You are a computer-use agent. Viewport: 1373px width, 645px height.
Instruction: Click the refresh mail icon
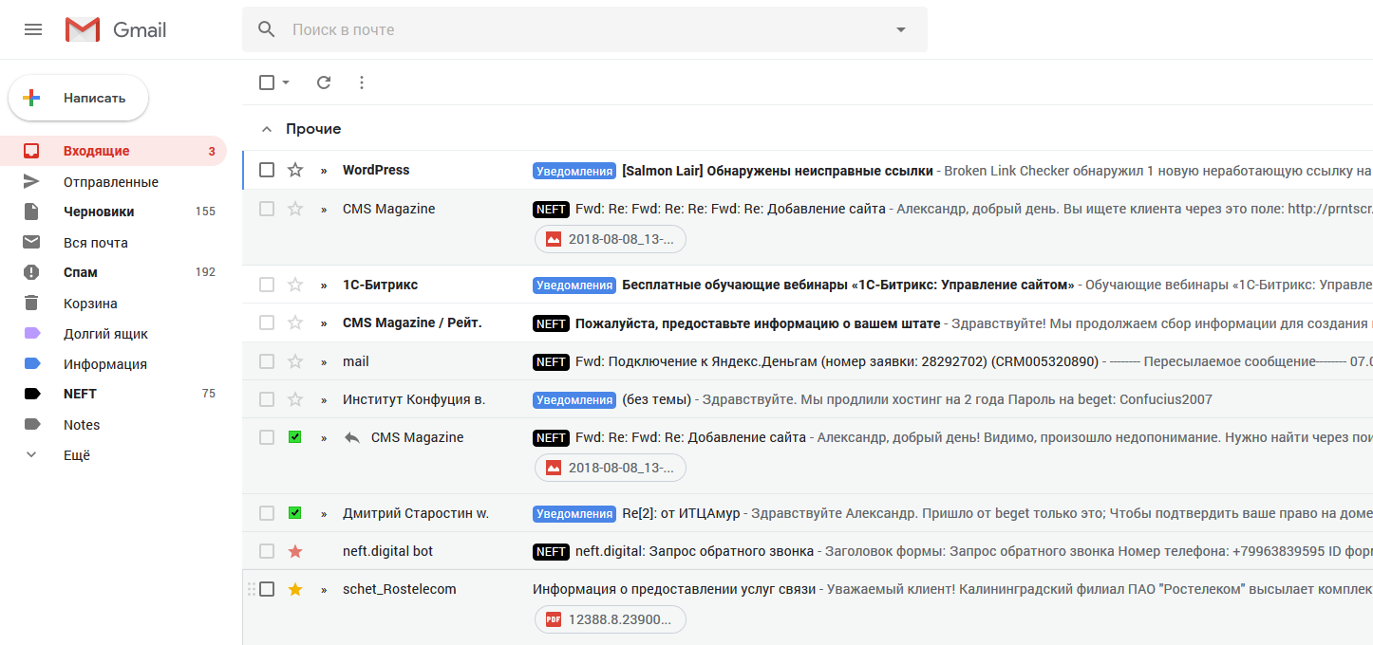pos(324,83)
